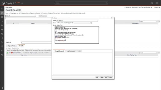Click the Object ID input field

(x=36, y=42)
